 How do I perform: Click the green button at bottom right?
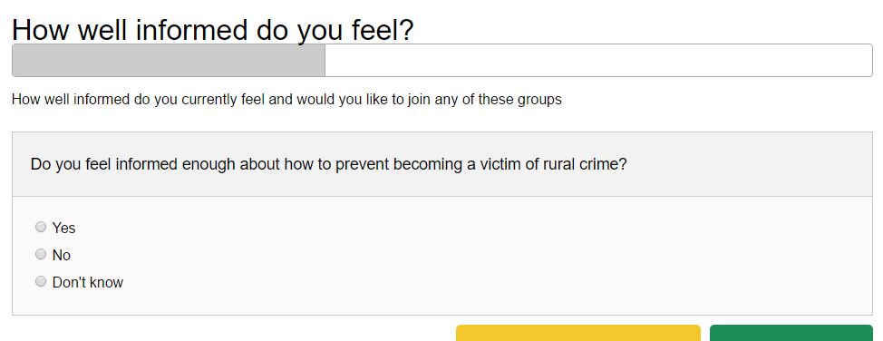(791, 333)
